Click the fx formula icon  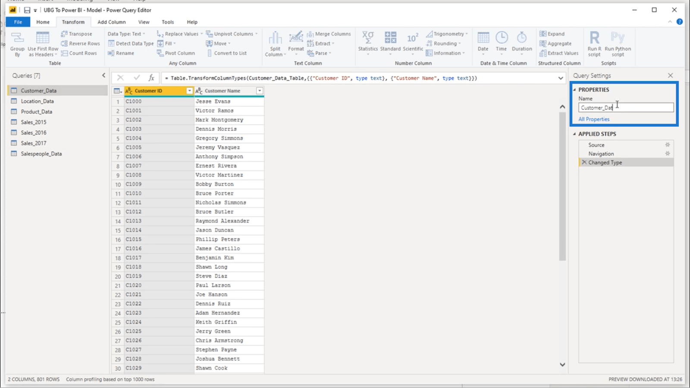(x=151, y=78)
